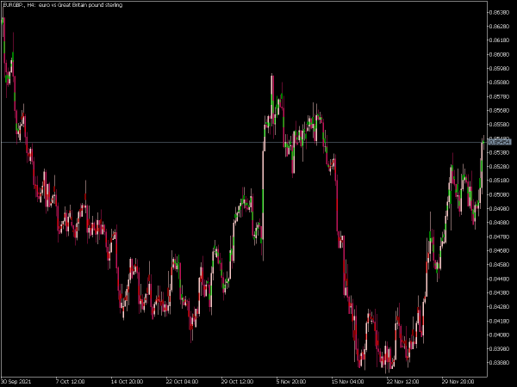Click the 0.86280 price scale label
The width and height of the screenshot is (517, 387).
[x=499, y=26]
